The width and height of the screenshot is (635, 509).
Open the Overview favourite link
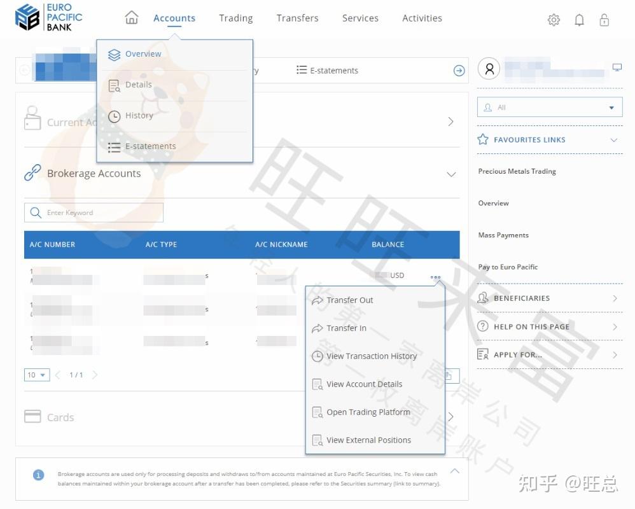493,203
